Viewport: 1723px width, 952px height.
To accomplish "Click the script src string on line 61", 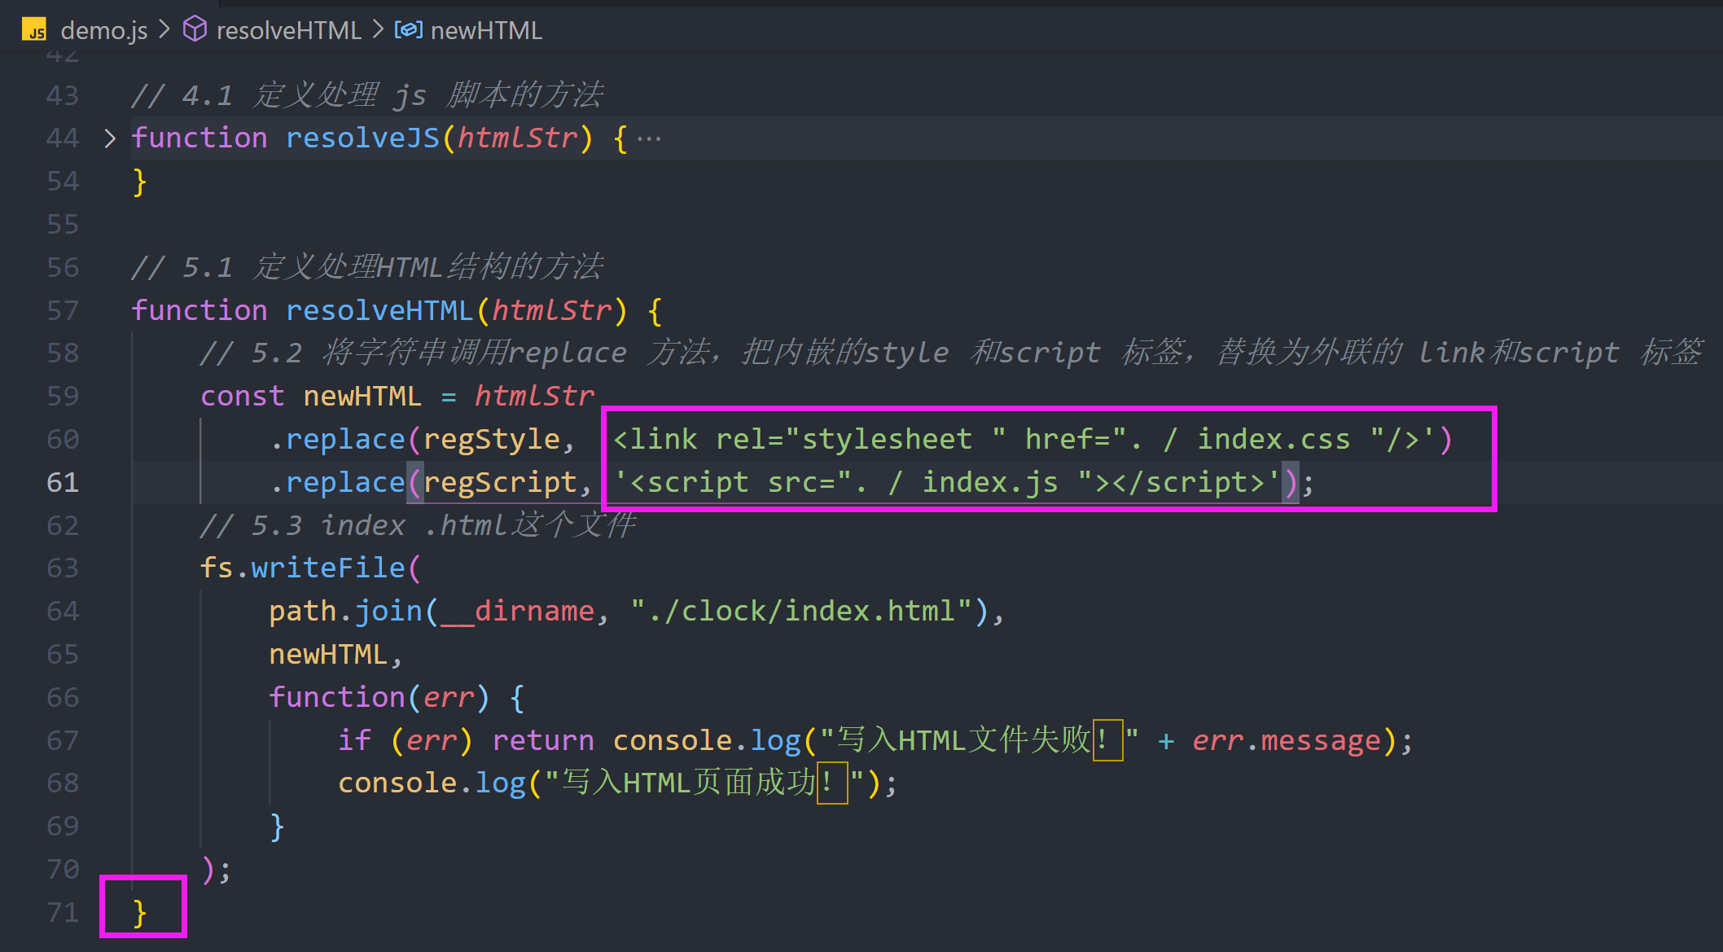I will (946, 483).
